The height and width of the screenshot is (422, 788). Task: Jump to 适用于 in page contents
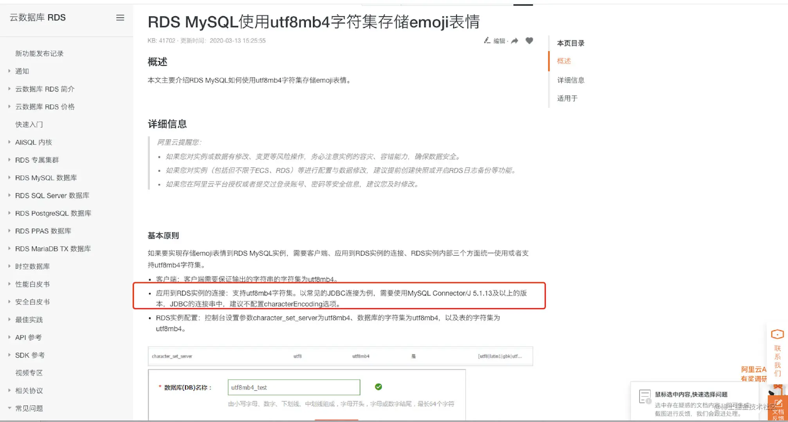[x=567, y=98]
